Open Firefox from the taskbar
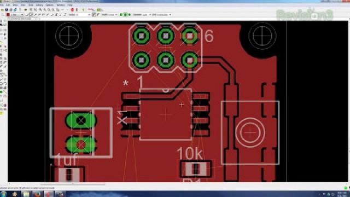The width and height of the screenshot is (350, 197). click(37, 194)
